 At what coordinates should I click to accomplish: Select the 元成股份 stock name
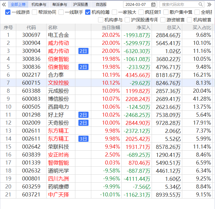tap(58, 91)
